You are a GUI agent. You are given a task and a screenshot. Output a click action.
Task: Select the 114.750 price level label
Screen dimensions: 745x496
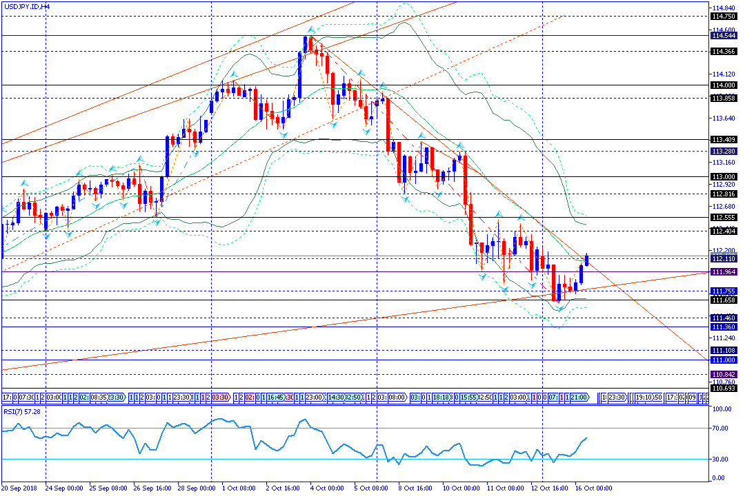click(x=723, y=17)
